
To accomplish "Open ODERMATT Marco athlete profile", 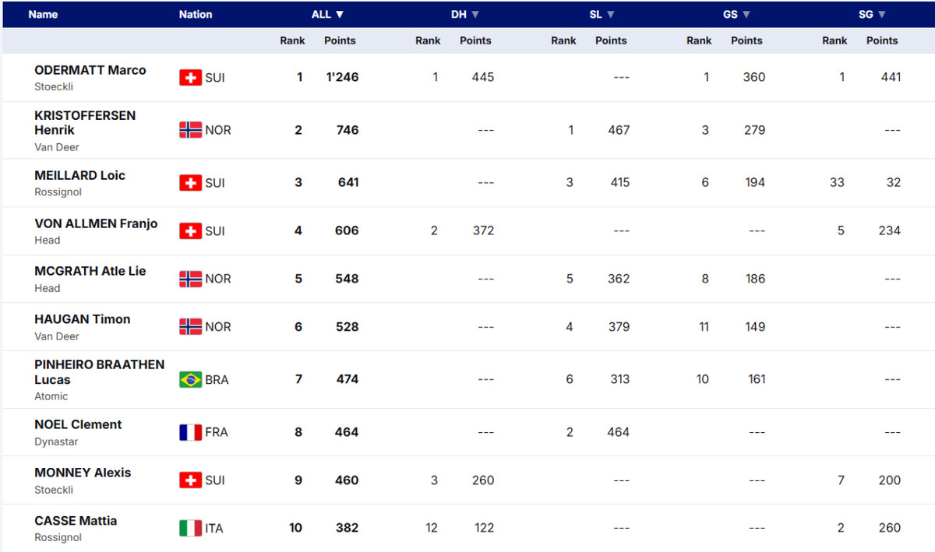I will click(x=90, y=70).
